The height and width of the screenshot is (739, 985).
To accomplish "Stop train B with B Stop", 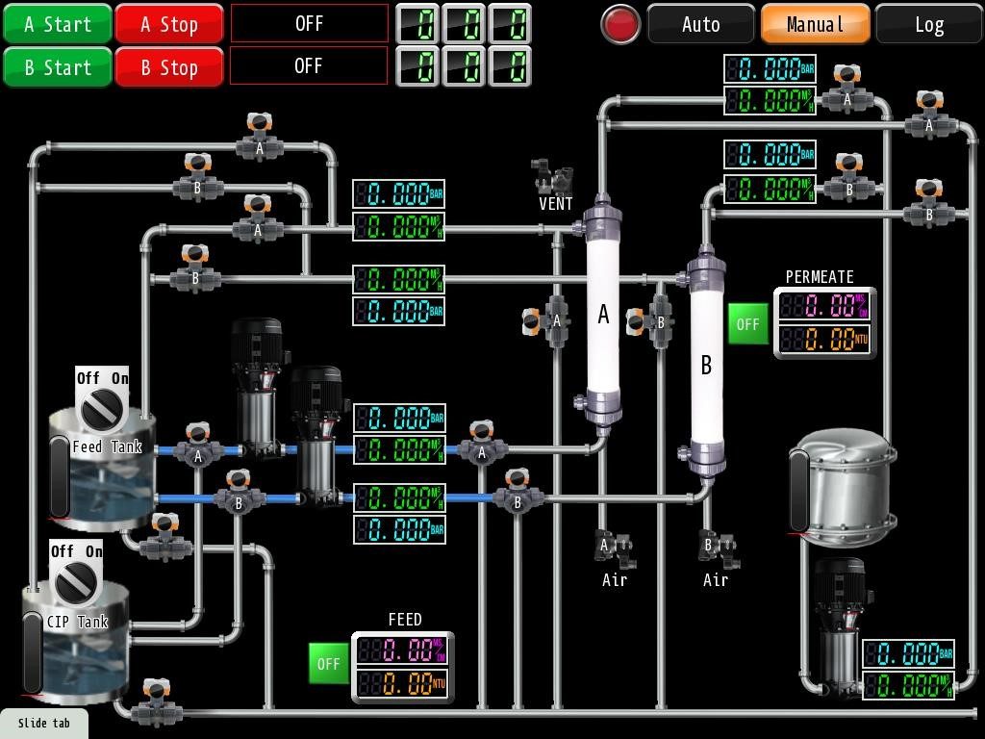I will click(169, 66).
